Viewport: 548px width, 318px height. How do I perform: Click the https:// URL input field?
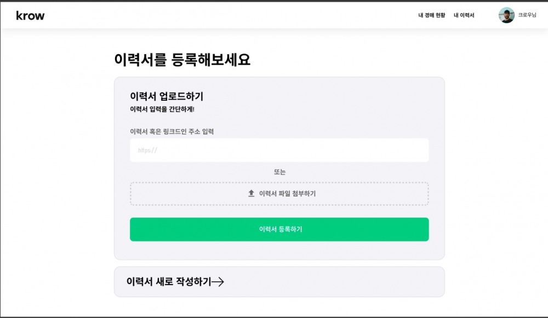pyautogui.click(x=279, y=150)
